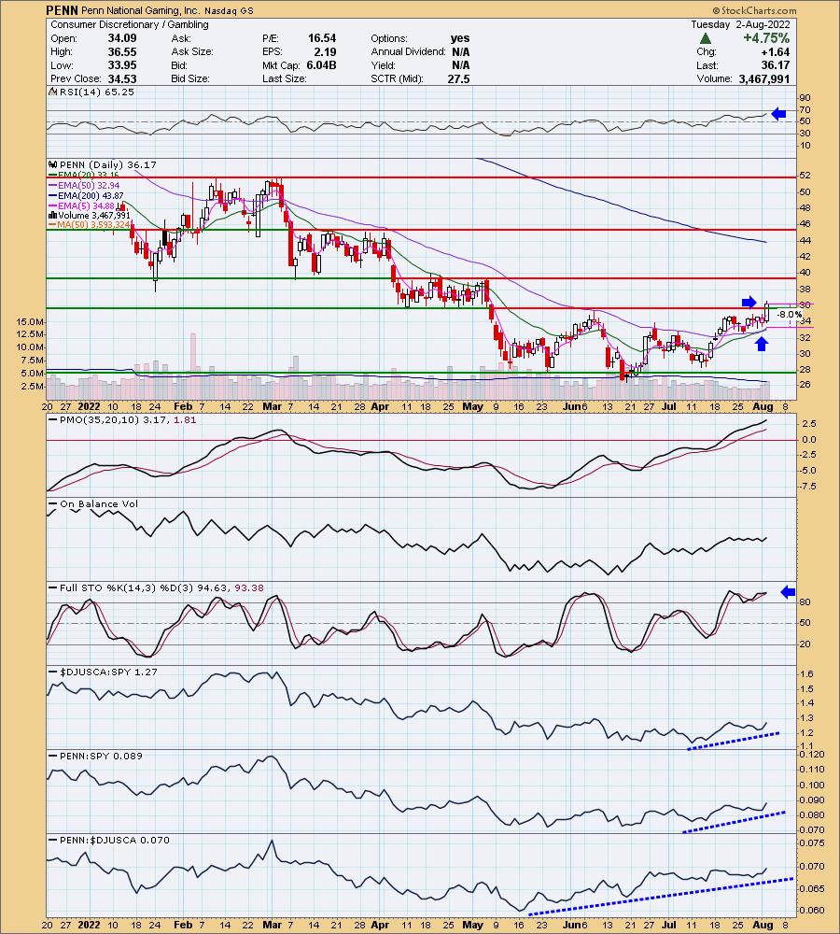
Task: Click the Options value yes
Action: pyautogui.click(x=459, y=38)
